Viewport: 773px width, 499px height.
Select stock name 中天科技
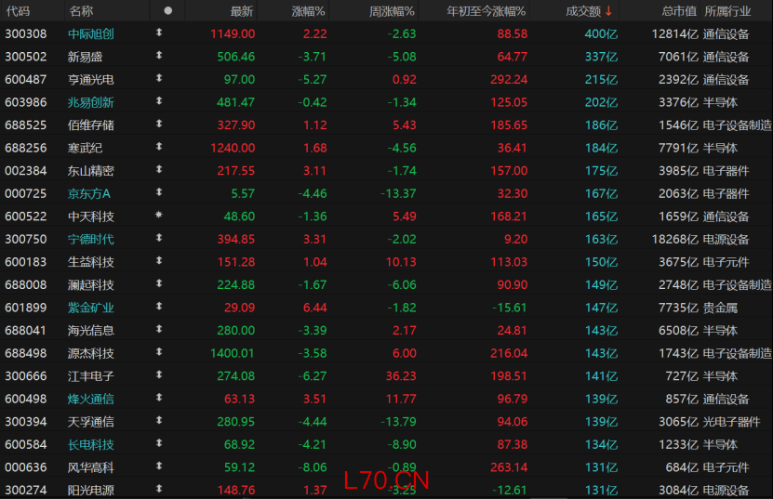pos(91,217)
